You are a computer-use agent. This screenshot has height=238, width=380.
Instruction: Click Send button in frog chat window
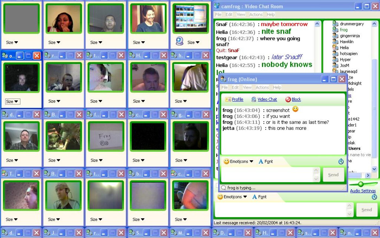click(333, 175)
